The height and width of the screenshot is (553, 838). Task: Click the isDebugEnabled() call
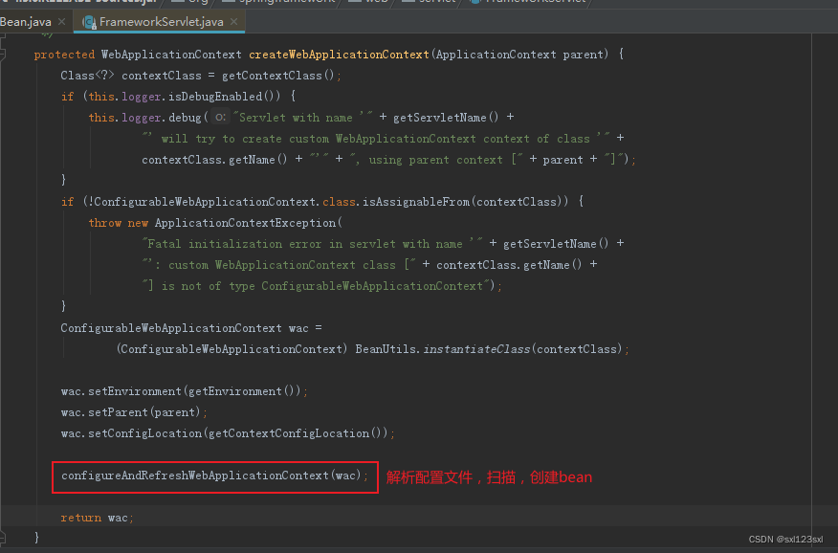pyautogui.click(x=224, y=97)
